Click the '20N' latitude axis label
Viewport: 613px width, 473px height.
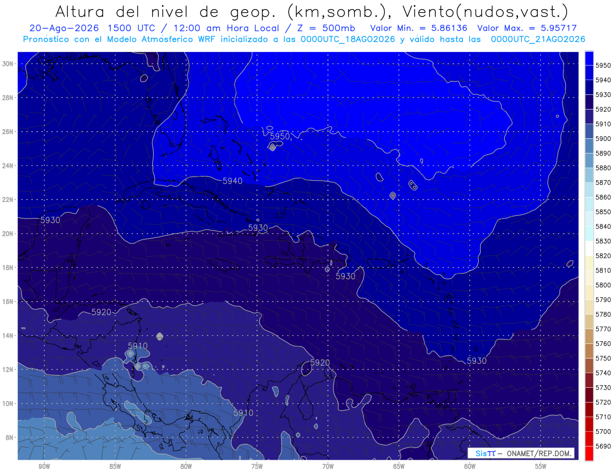point(8,234)
